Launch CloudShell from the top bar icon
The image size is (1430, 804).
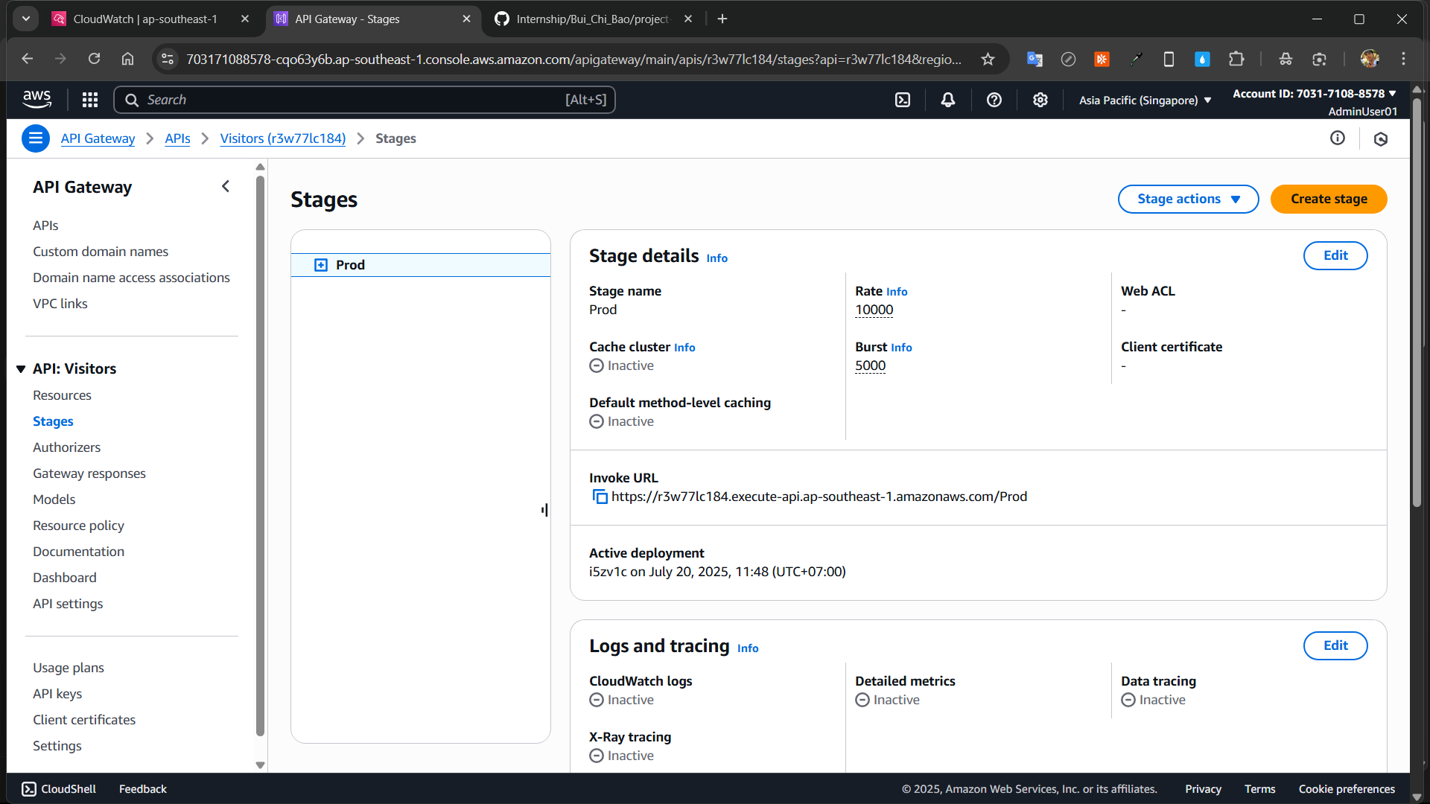pos(903,100)
